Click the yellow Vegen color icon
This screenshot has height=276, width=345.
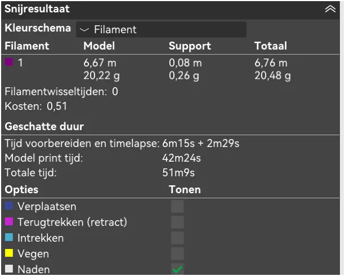coord(9,253)
